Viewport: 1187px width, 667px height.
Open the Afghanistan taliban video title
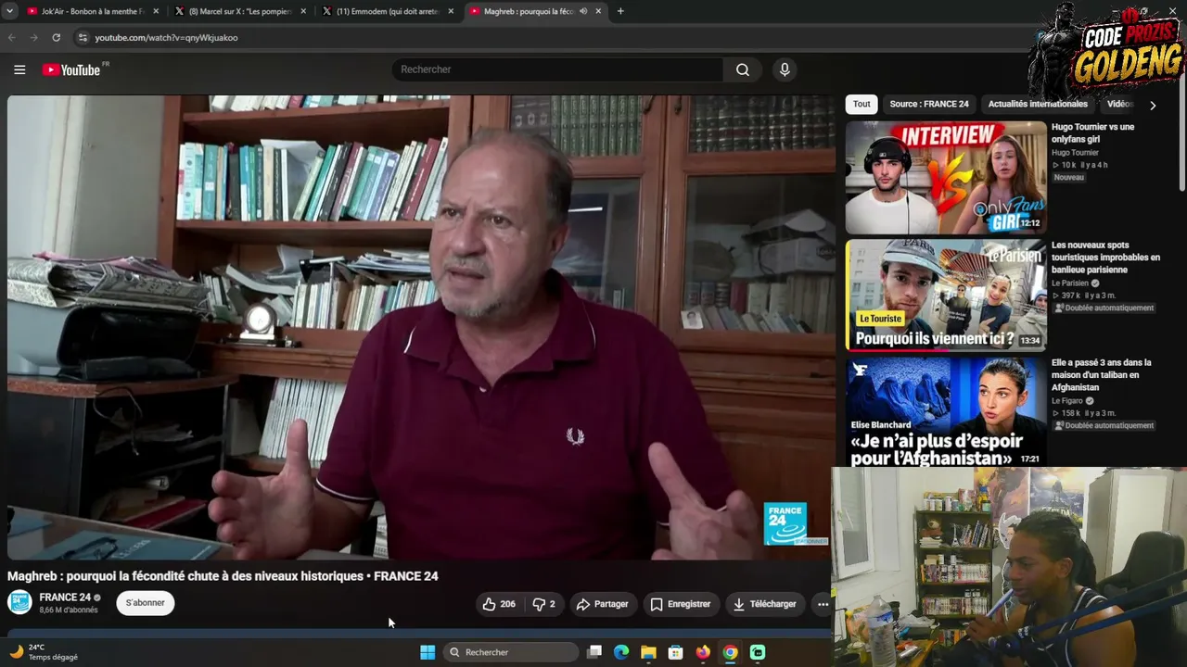1102,375
